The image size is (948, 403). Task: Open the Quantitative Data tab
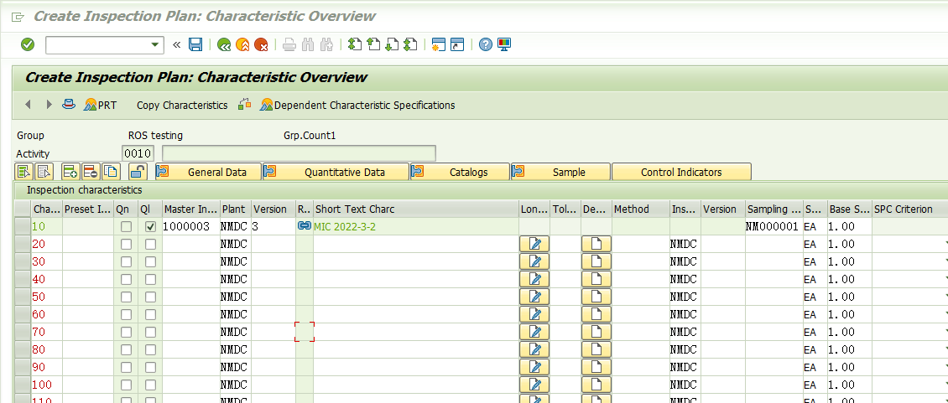tap(336, 173)
